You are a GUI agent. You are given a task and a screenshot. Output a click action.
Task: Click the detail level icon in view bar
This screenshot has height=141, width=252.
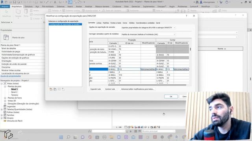(126, 127)
